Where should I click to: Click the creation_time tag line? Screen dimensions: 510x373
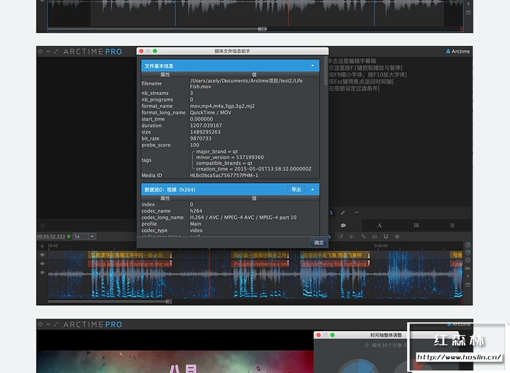[254, 169]
